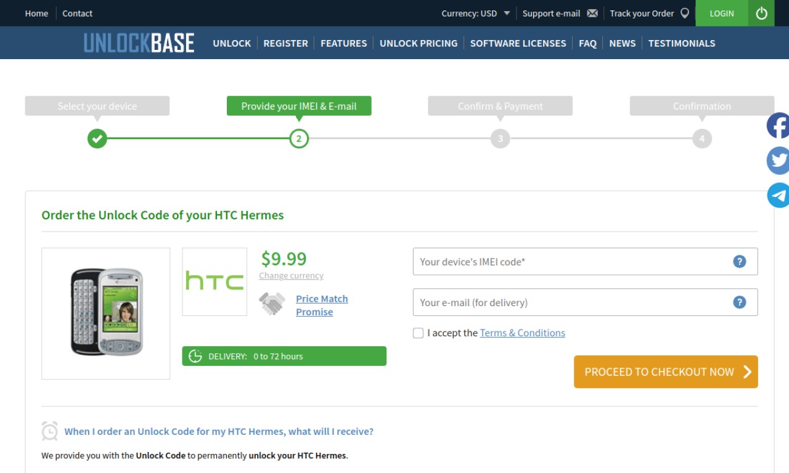Click the Support e-mail envelope icon
789x473 pixels.
592,13
